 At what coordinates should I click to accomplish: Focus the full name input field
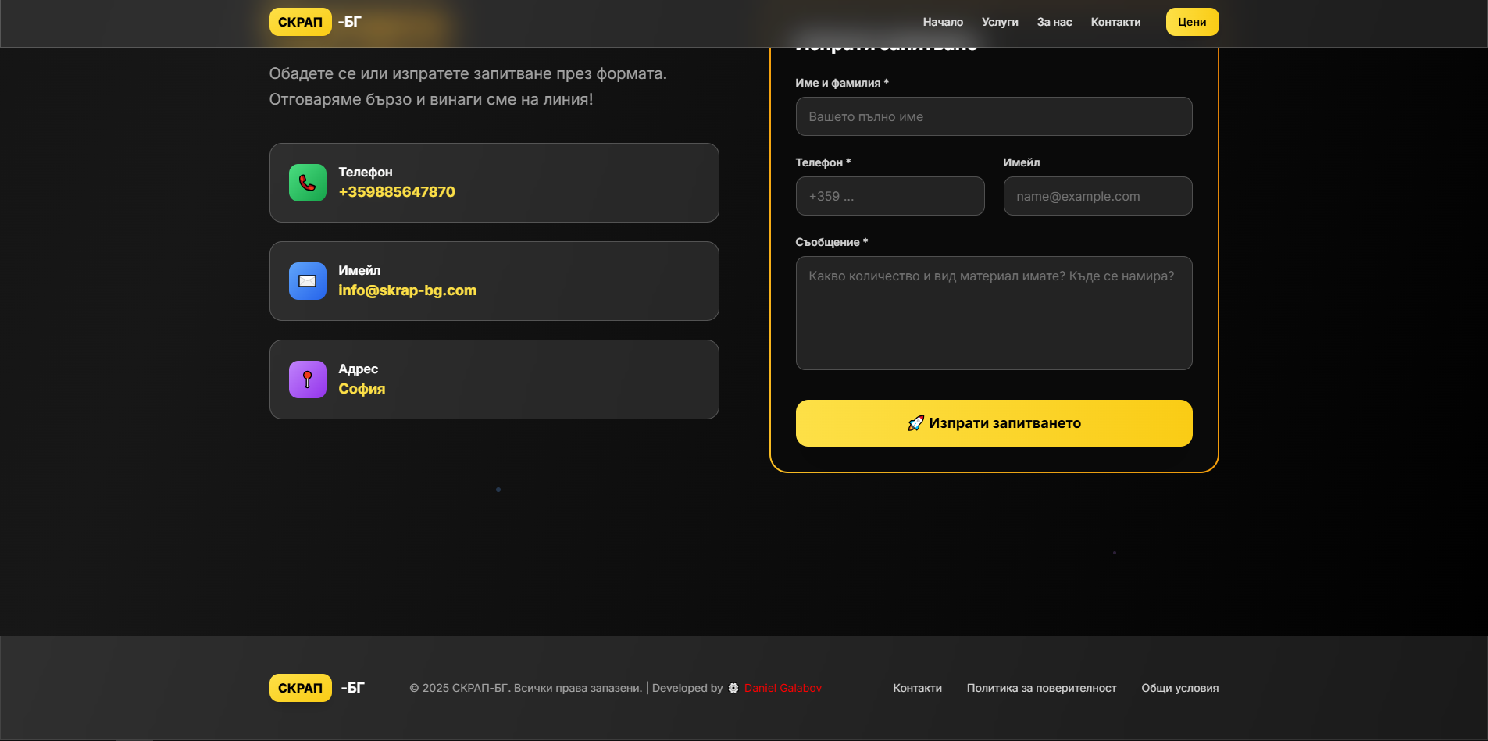tap(994, 116)
